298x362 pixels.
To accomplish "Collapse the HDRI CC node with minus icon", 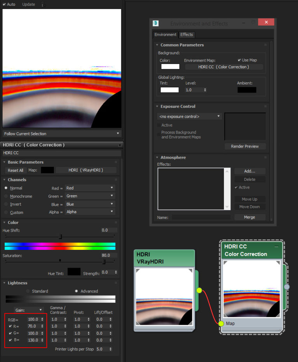I will 277,246.
